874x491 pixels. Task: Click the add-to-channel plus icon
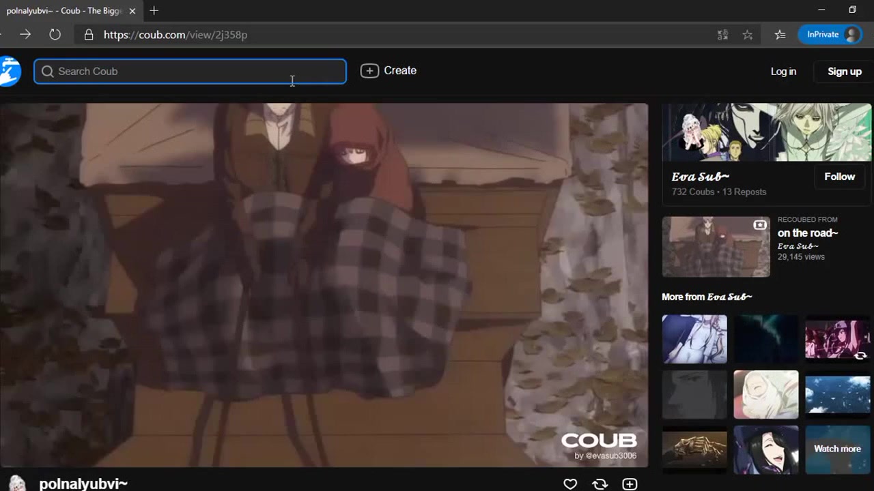630,483
